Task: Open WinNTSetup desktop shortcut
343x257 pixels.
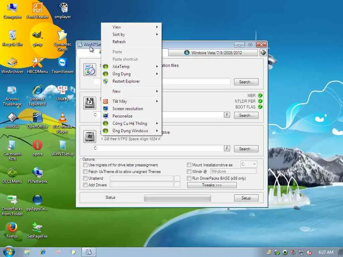Action: point(63,148)
